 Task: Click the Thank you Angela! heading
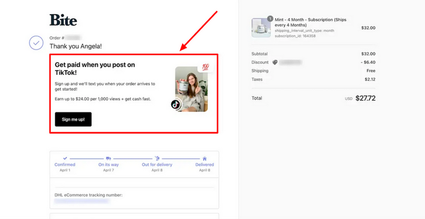pos(76,47)
